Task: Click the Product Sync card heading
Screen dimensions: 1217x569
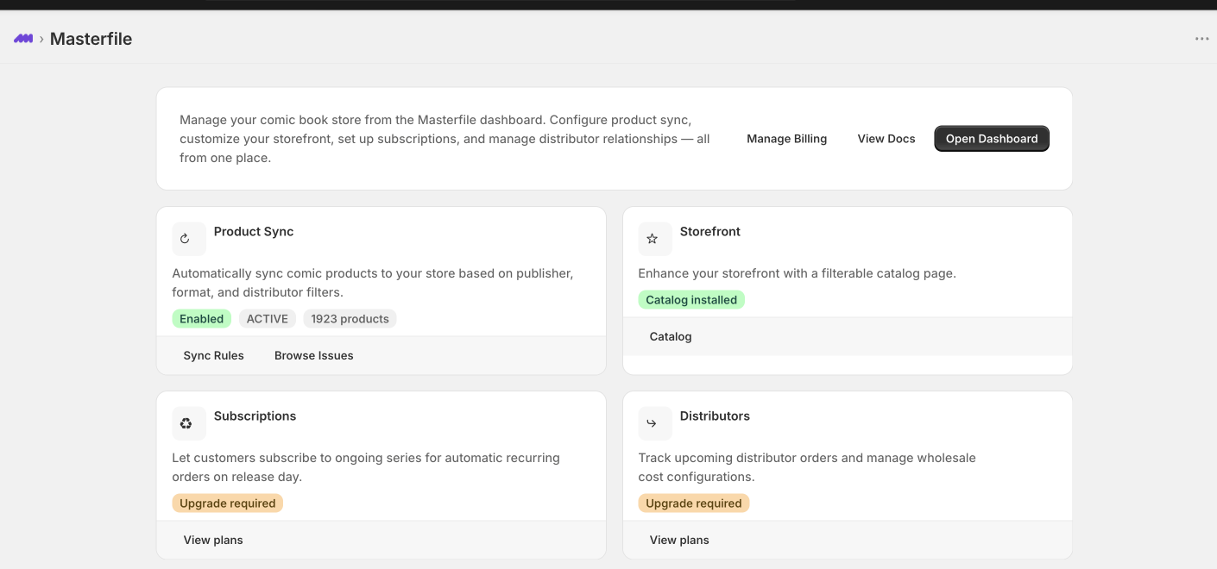Action: click(254, 232)
